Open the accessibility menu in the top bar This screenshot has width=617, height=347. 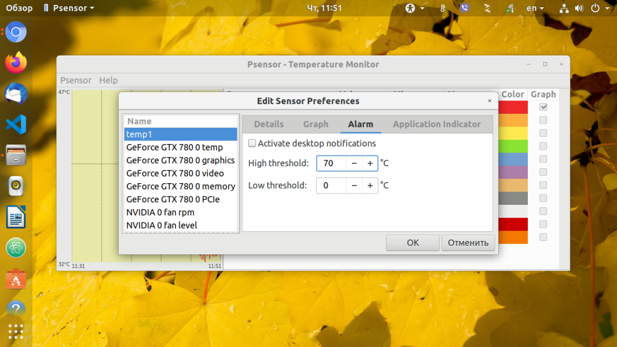tap(415, 8)
